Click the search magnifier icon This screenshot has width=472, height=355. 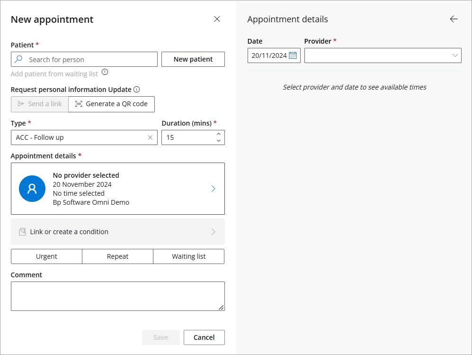click(x=18, y=59)
